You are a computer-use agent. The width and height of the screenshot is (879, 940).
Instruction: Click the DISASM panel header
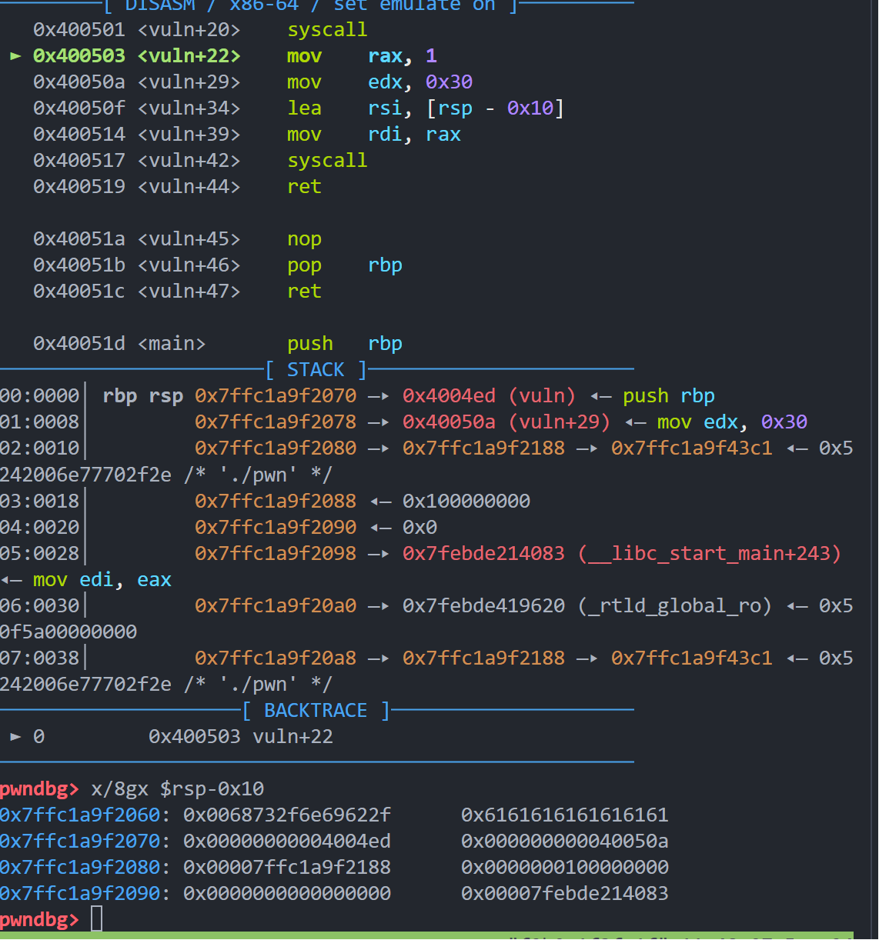[159, 6]
